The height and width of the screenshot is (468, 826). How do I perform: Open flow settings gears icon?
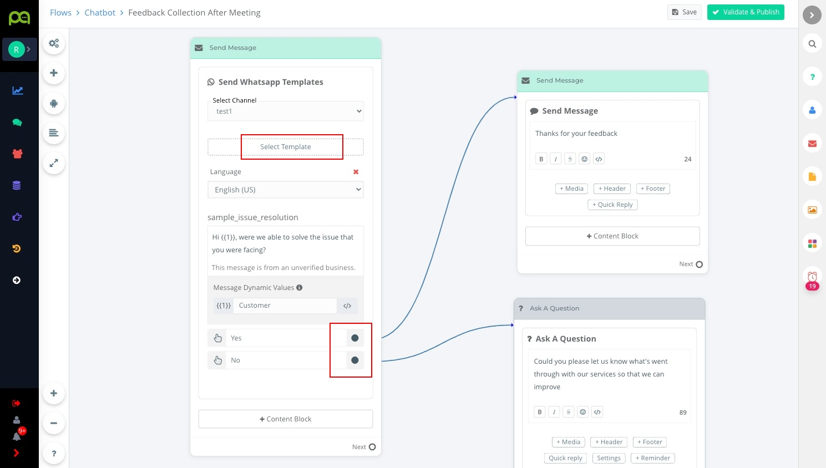click(54, 43)
